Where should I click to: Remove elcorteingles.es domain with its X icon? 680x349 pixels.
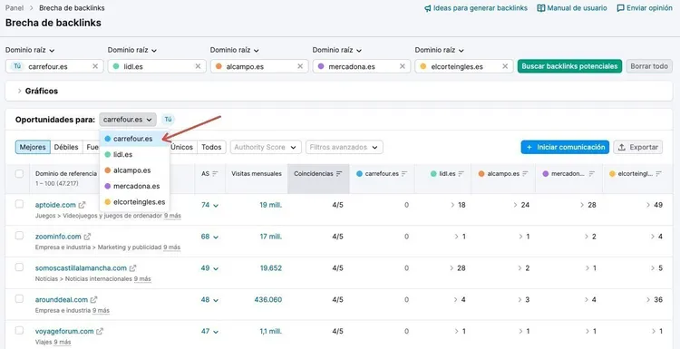505,66
